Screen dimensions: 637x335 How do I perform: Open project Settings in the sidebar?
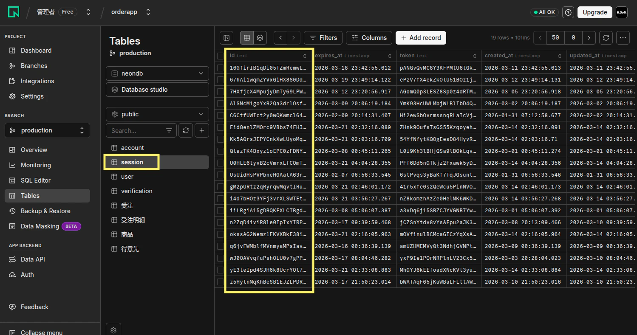tap(47, 96)
